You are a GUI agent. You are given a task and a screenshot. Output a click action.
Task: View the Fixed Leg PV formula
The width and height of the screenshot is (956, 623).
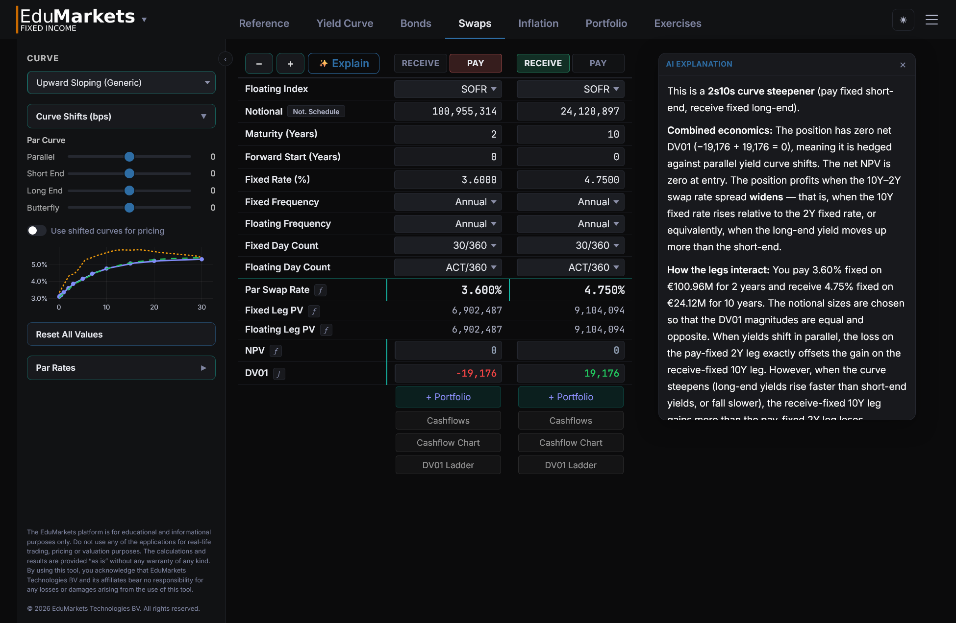314,311
